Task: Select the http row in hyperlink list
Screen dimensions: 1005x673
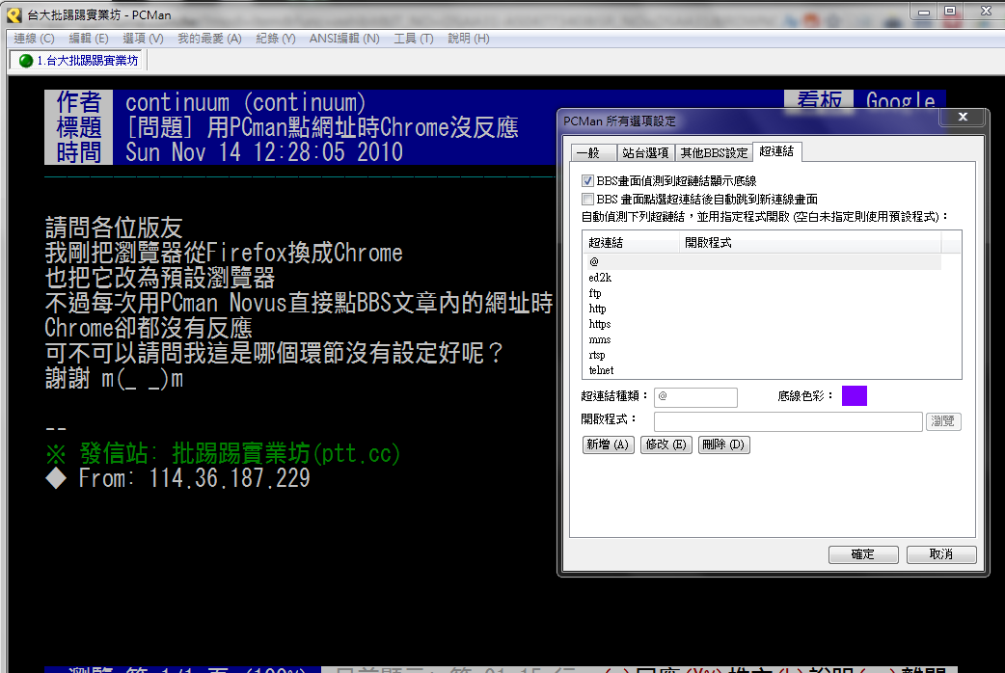Action: pyautogui.click(x=763, y=309)
